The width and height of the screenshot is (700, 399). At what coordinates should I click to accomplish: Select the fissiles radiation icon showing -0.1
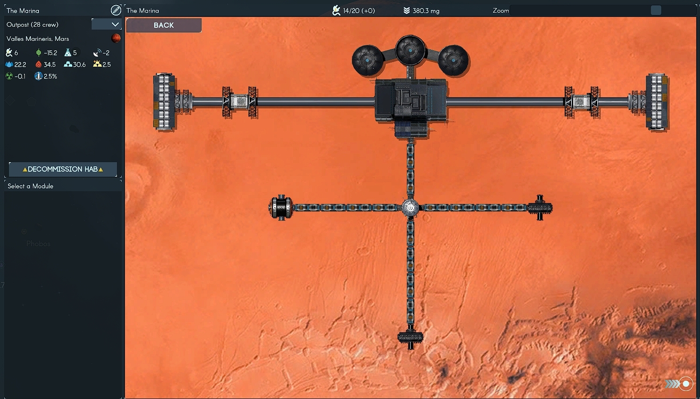point(9,76)
